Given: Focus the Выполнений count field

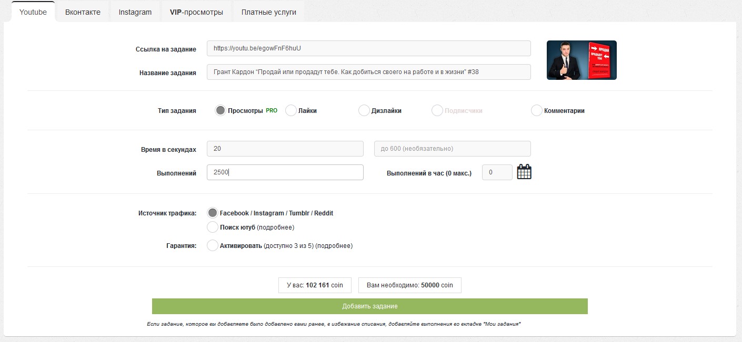Looking at the screenshot, I should click(285, 173).
